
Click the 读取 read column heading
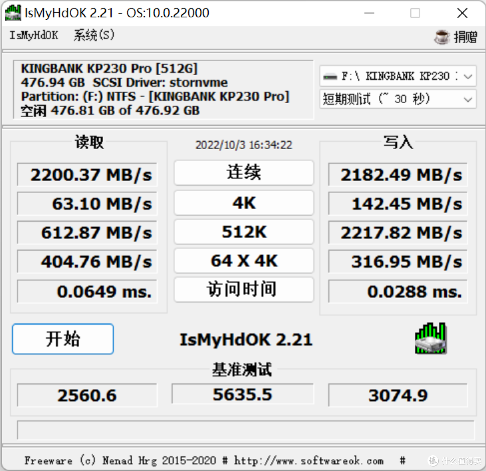89,142
